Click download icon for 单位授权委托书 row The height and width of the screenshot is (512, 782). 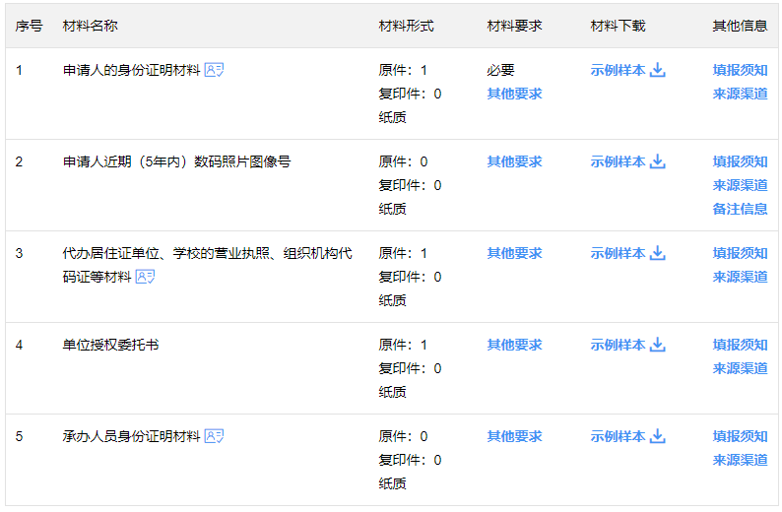coord(658,345)
